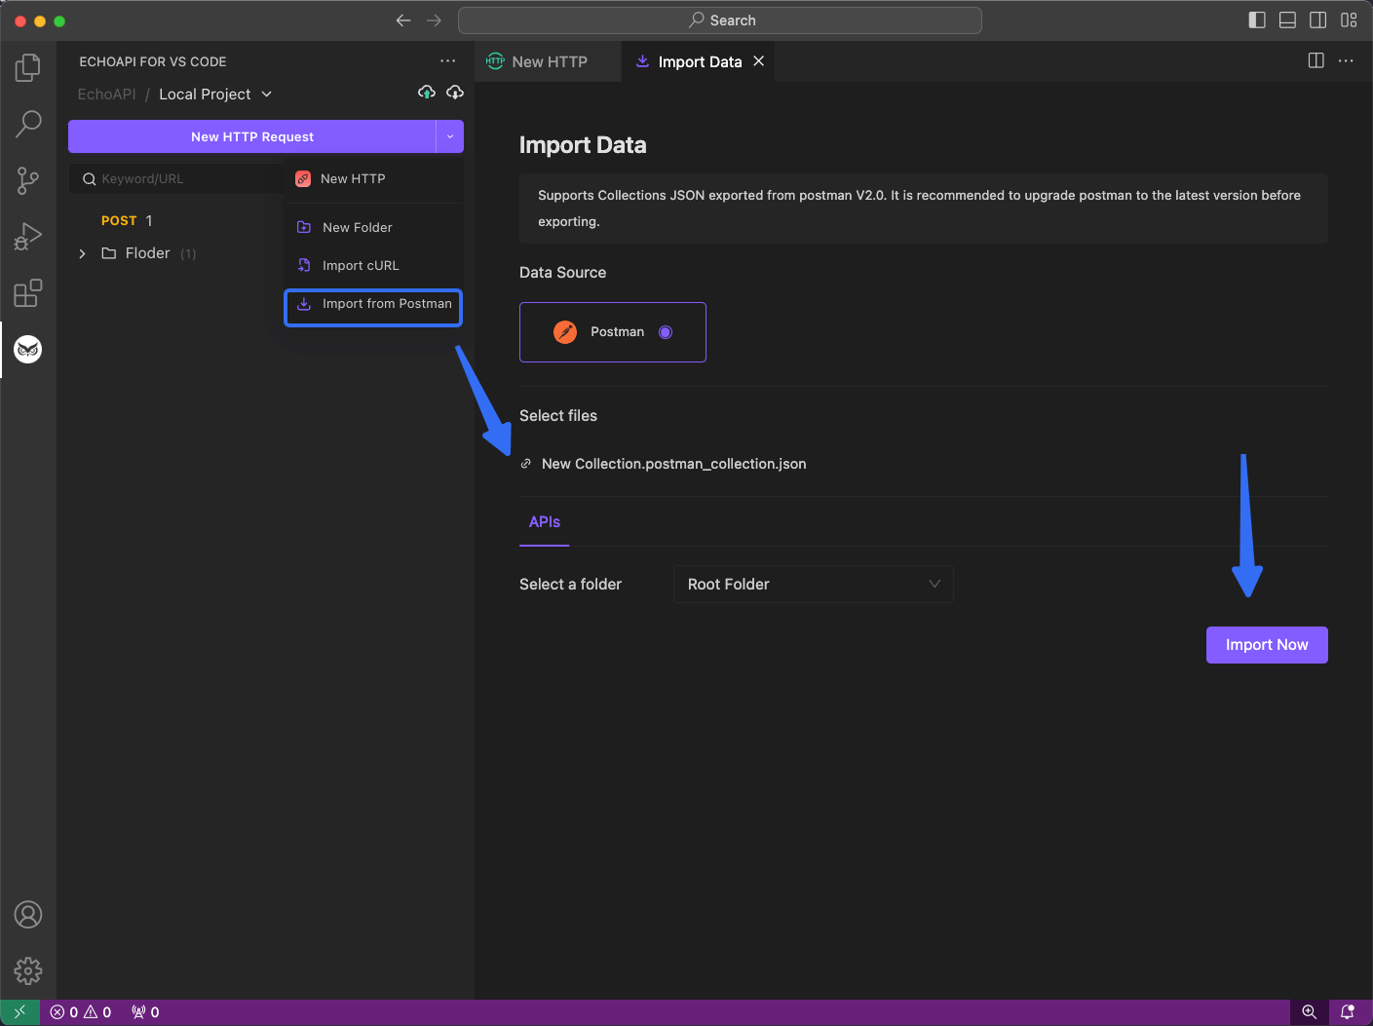Viewport: 1373px width, 1026px height.
Task: Go back with the navigation arrow
Action: click(403, 20)
